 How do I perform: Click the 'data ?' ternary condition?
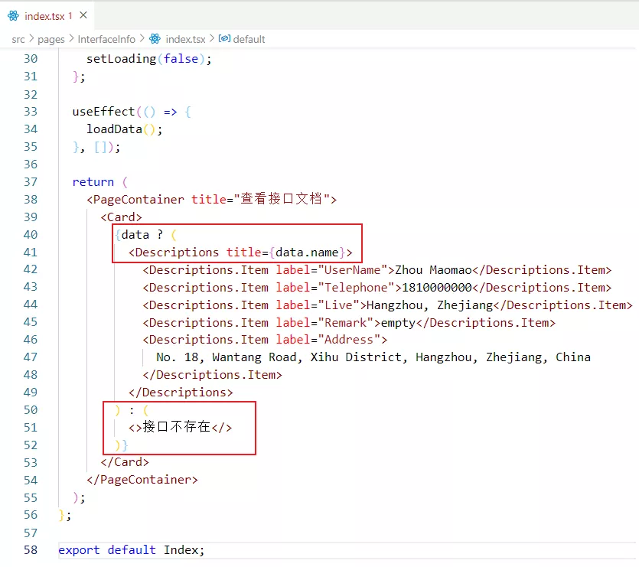click(142, 235)
